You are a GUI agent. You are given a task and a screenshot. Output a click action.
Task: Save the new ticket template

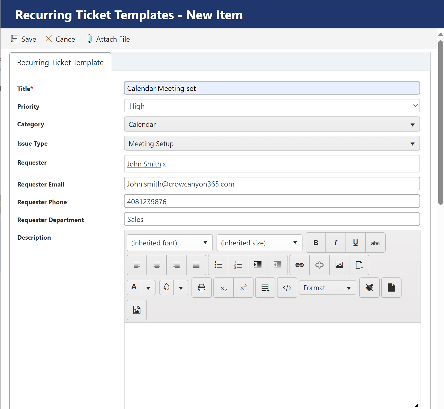[24, 39]
